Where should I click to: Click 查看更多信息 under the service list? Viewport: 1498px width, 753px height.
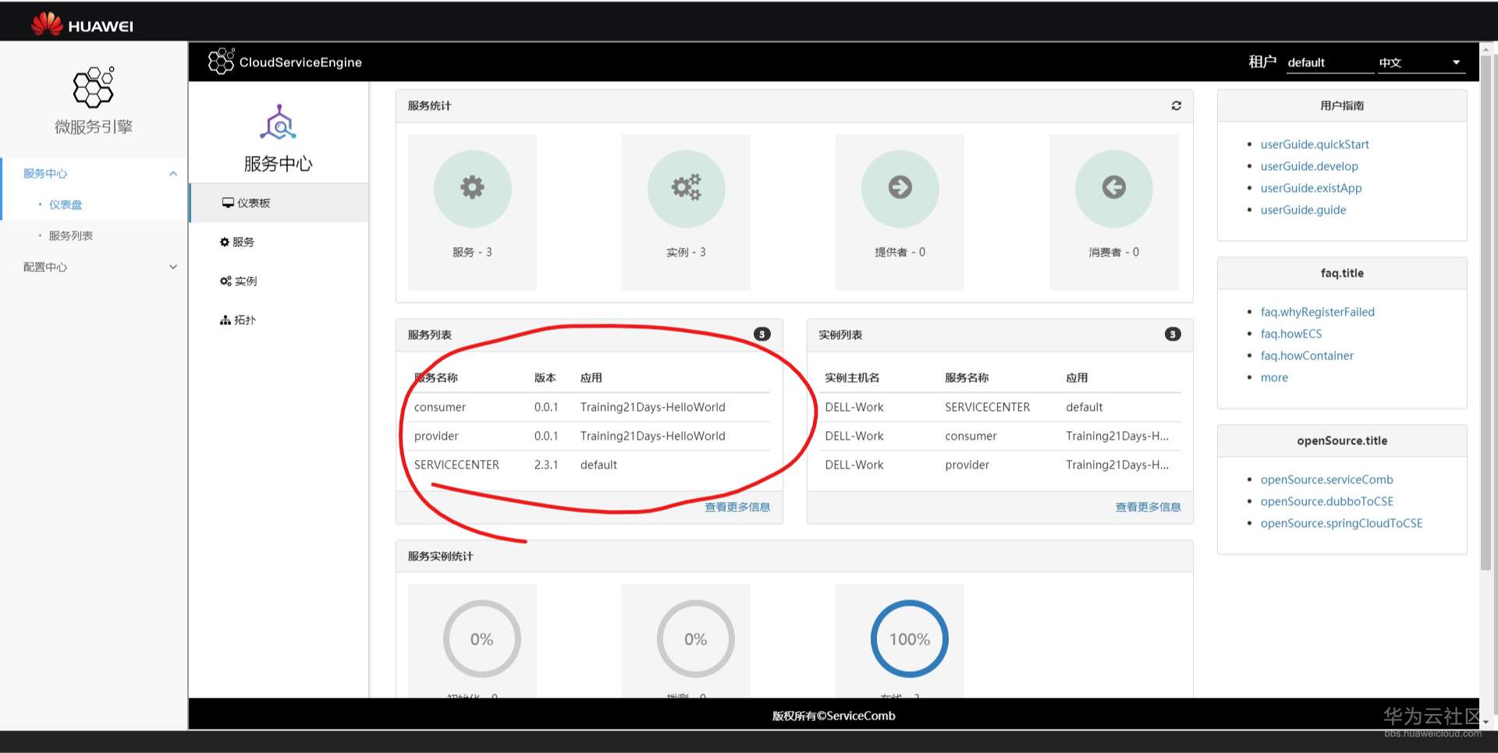737,507
